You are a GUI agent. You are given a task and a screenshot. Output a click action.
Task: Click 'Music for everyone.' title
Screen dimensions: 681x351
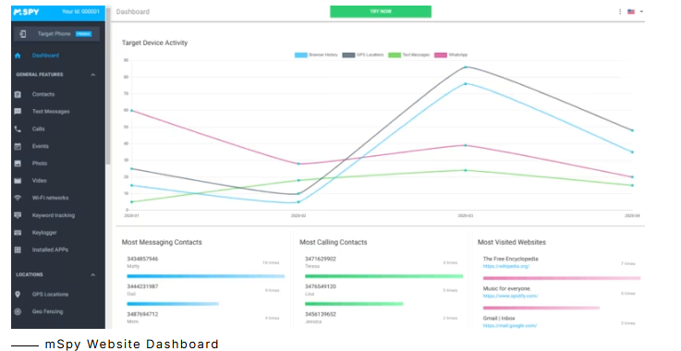tap(507, 288)
